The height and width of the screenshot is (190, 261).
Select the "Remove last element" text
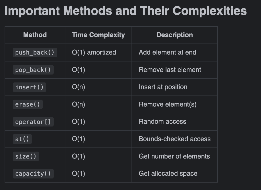(170, 70)
